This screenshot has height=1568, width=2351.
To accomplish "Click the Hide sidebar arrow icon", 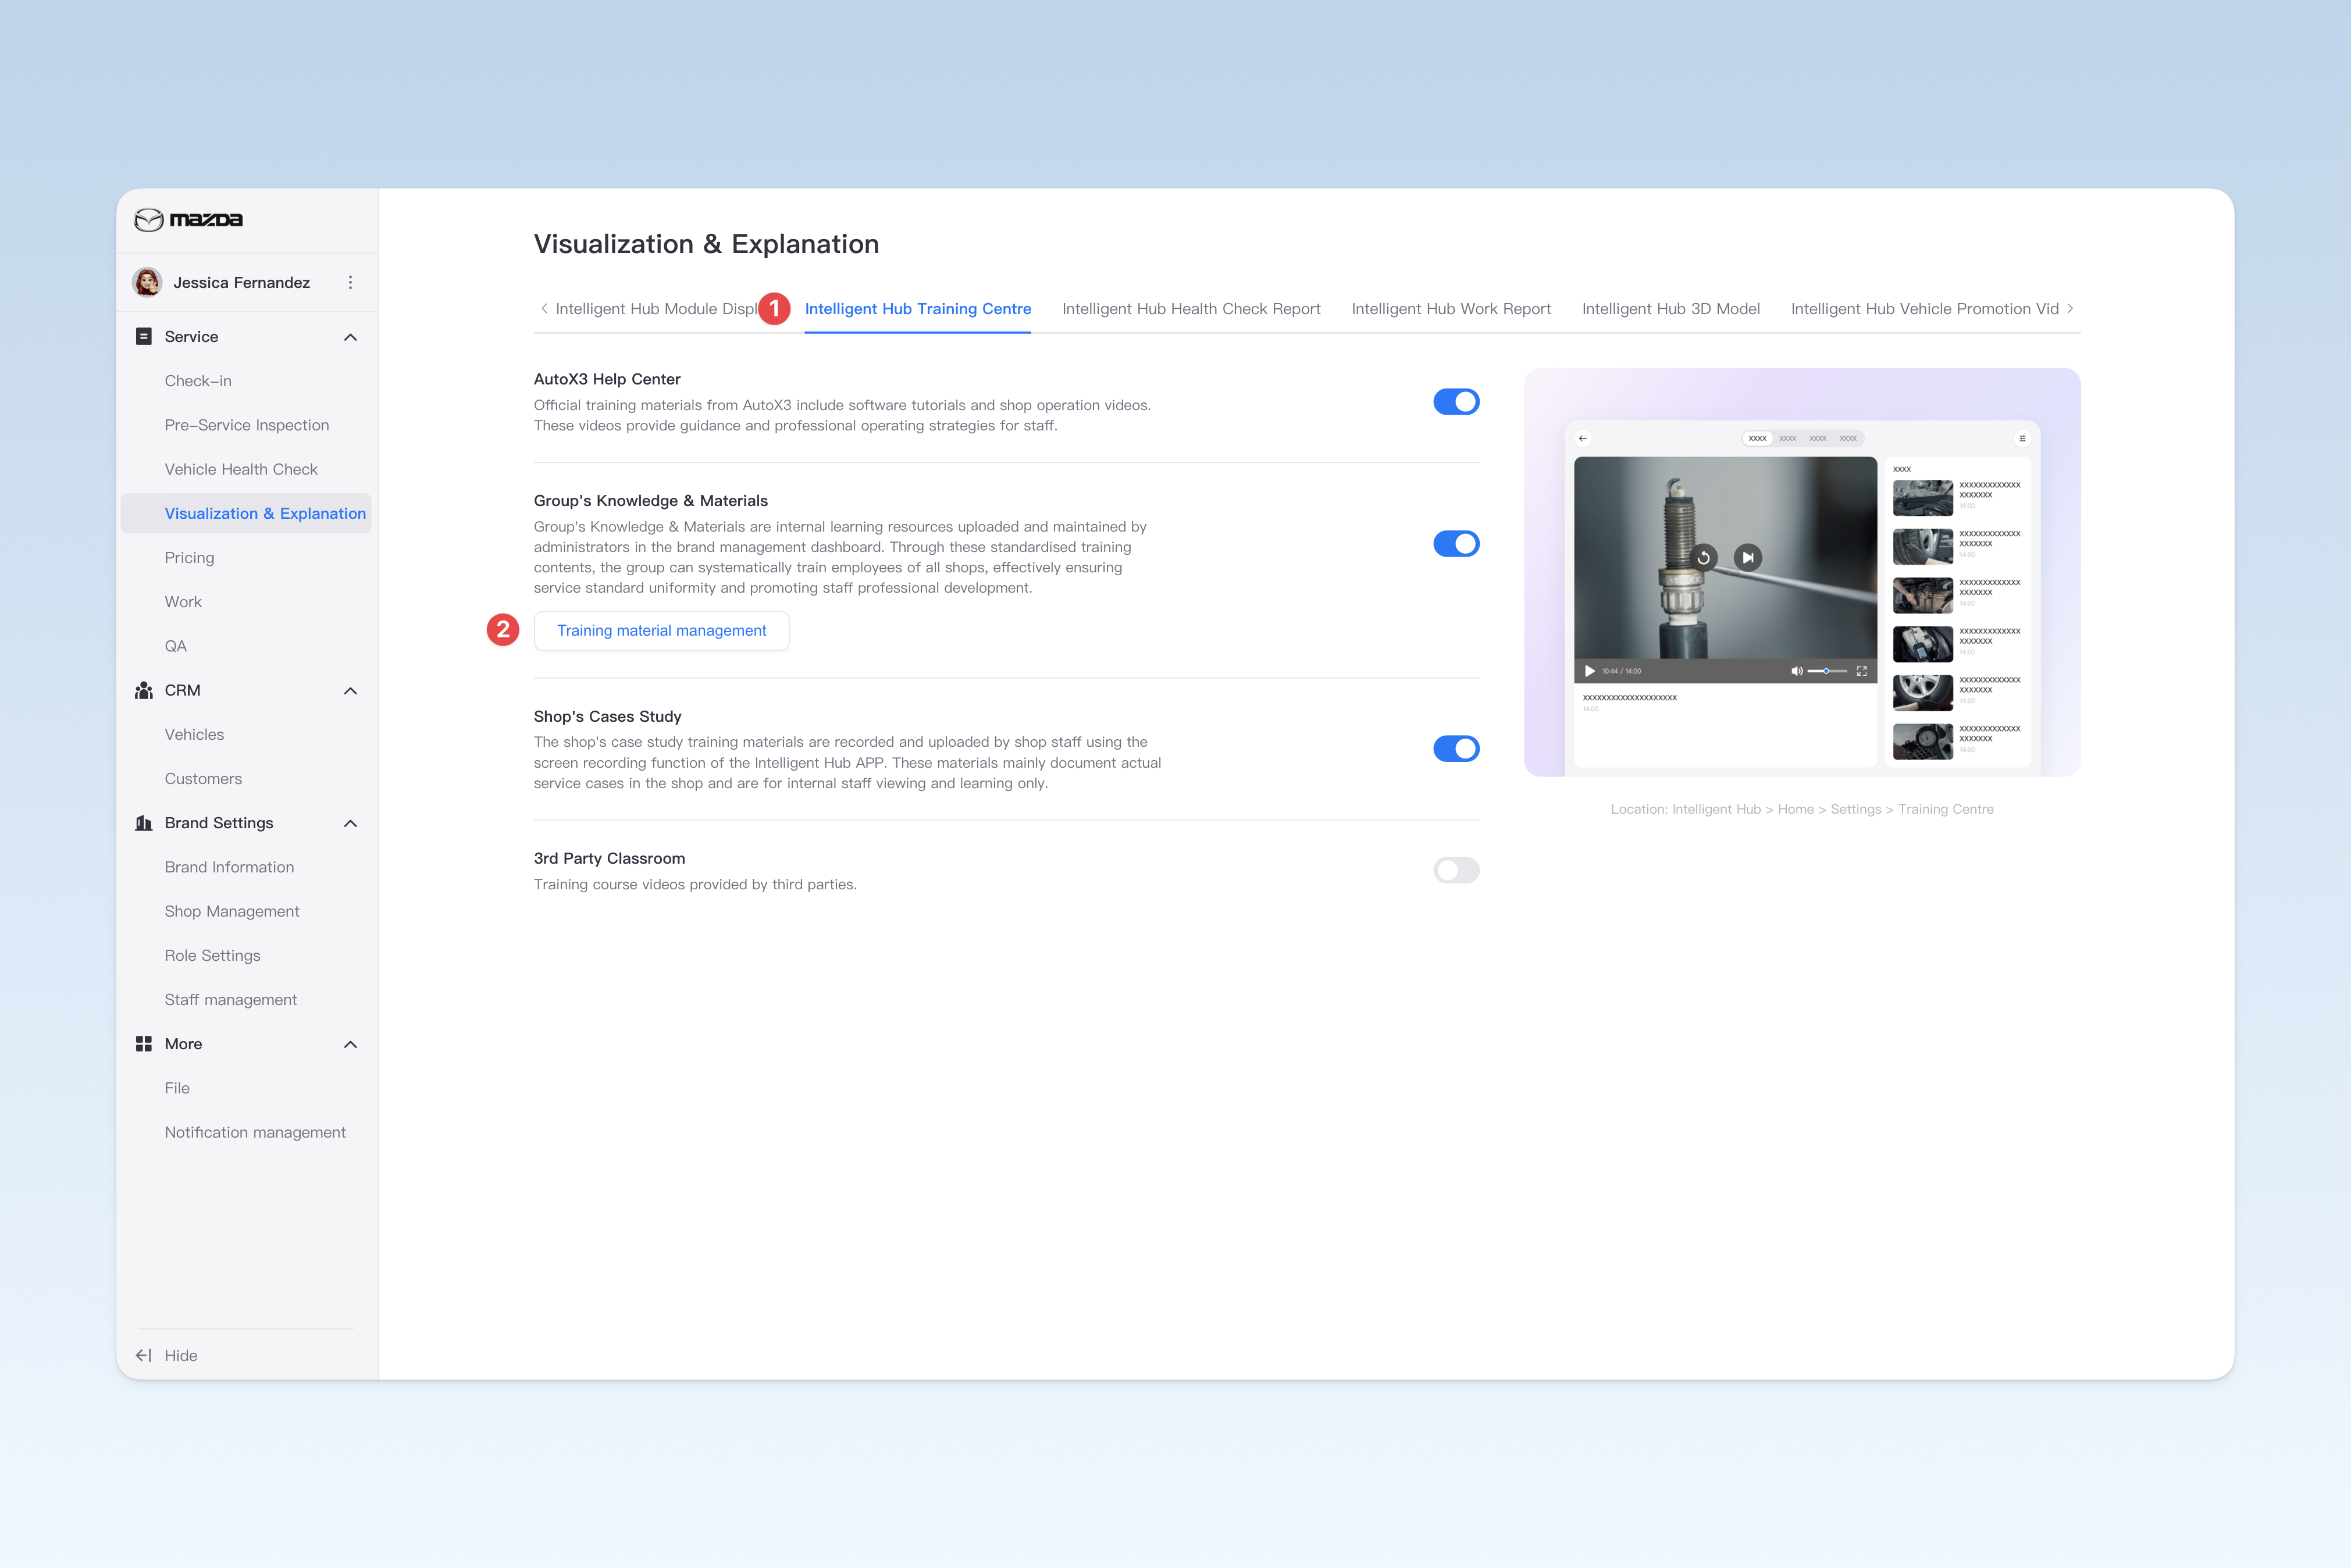I will pos(144,1355).
